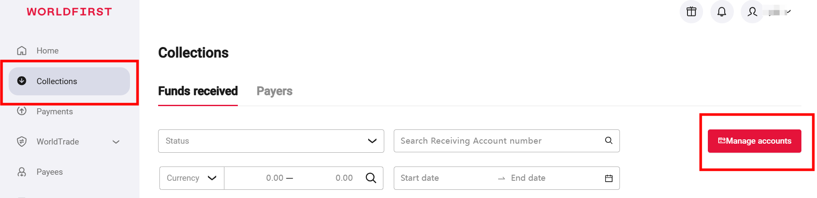This screenshot has height=198, width=817.
Task: Click the Payments upload-arrow icon
Action: (x=22, y=111)
